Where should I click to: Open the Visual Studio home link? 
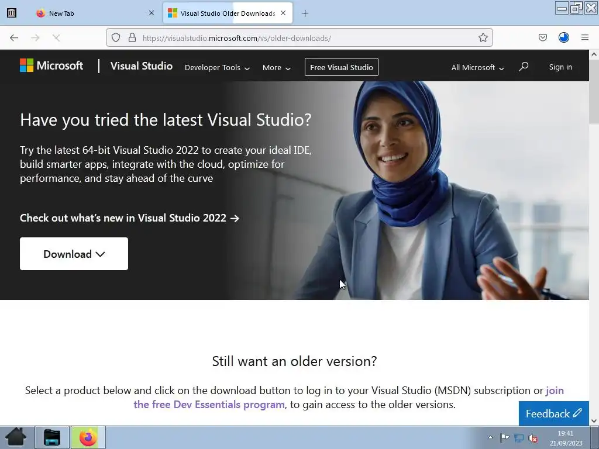coord(142,66)
